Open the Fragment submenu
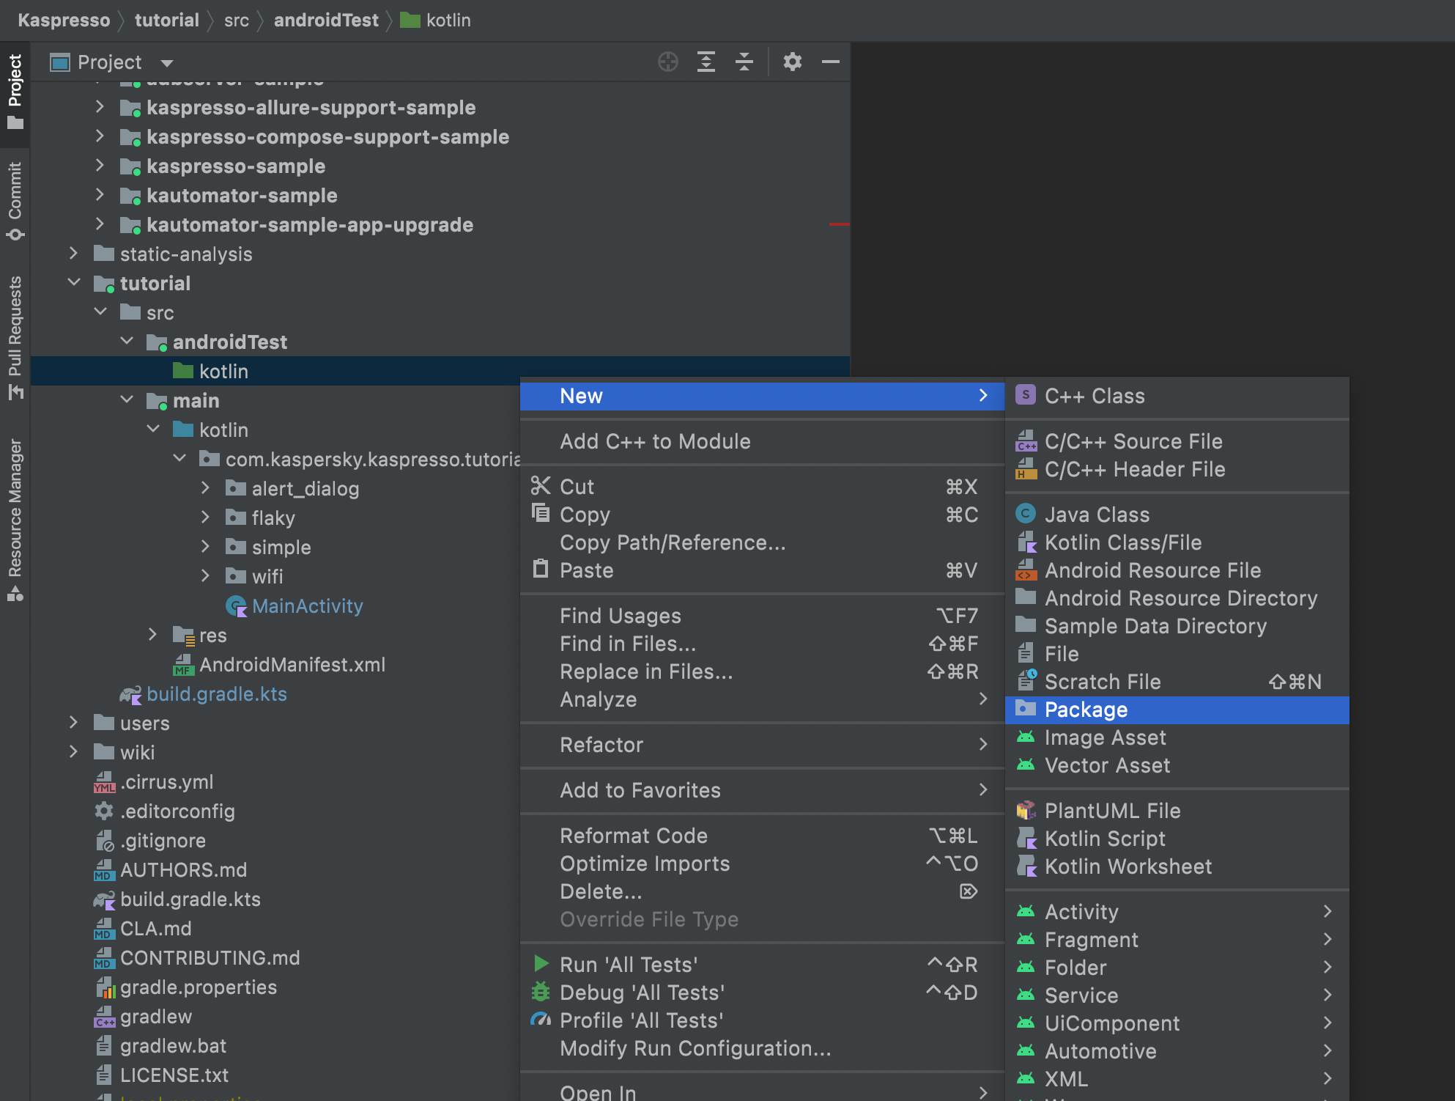This screenshot has width=1455, height=1101. pyautogui.click(x=1177, y=940)
